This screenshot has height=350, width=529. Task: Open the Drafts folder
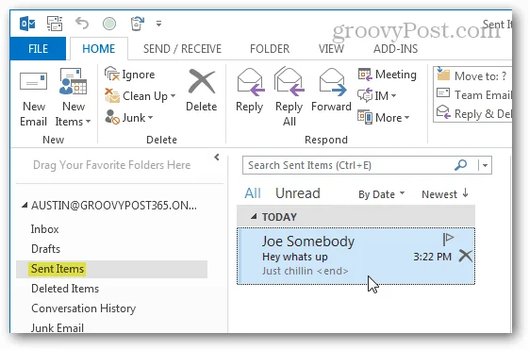tap(45, 249)
